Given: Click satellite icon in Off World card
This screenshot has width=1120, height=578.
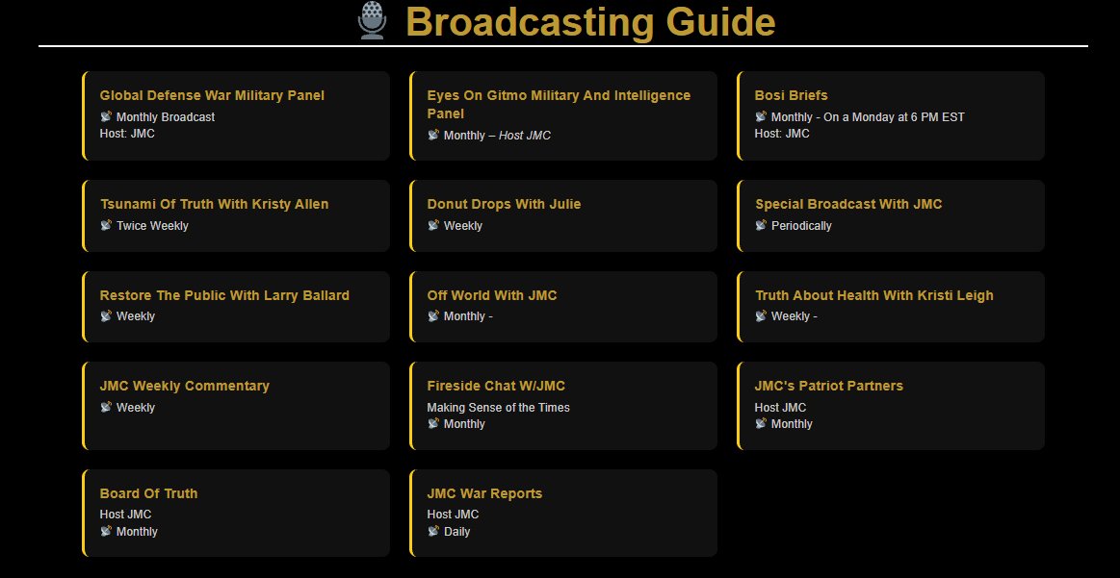Looking at the screenshot, I should click(x=432, y=315).
